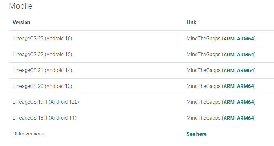Click the Mobile section heading
Viewport: 274px width, 146px height.
(x=20, y=6)
